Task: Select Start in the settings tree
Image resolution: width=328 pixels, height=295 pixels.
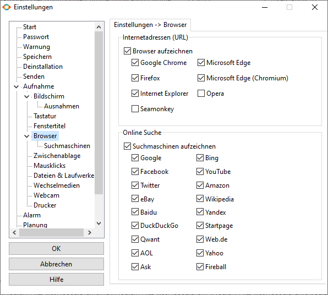Action: coord(30,27)
